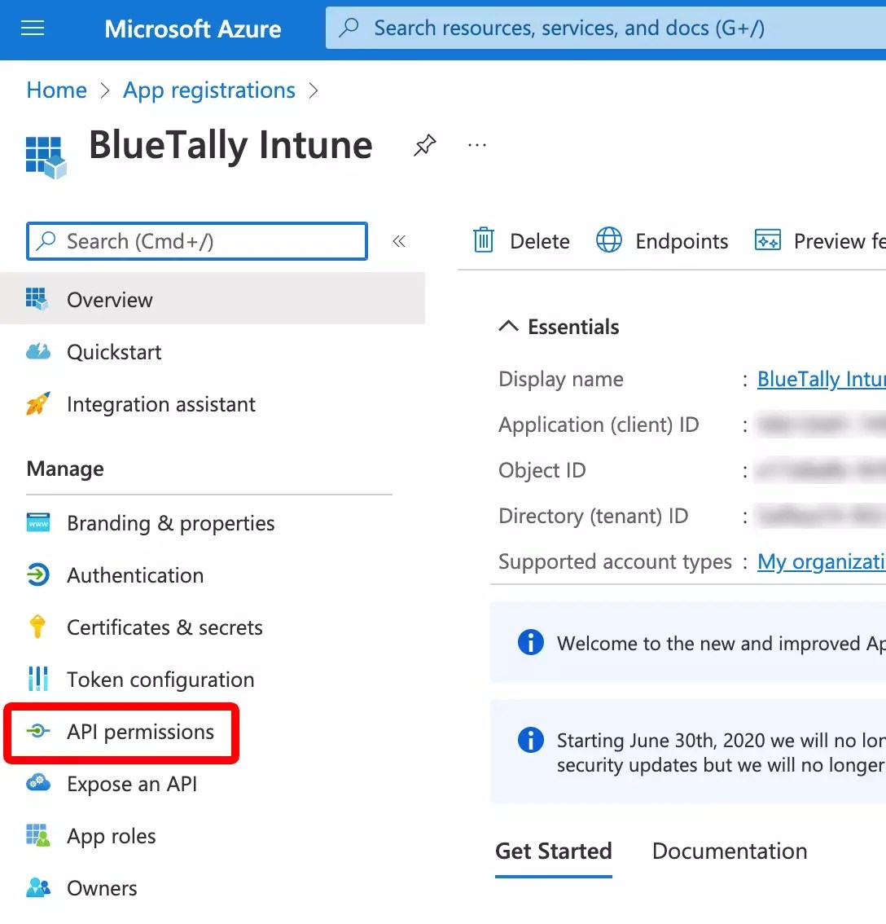Image resolution: width=886 pixels, height=924 pixels.
Task: Collapse the left navigation pane
Action: click(x=398, y=240)
